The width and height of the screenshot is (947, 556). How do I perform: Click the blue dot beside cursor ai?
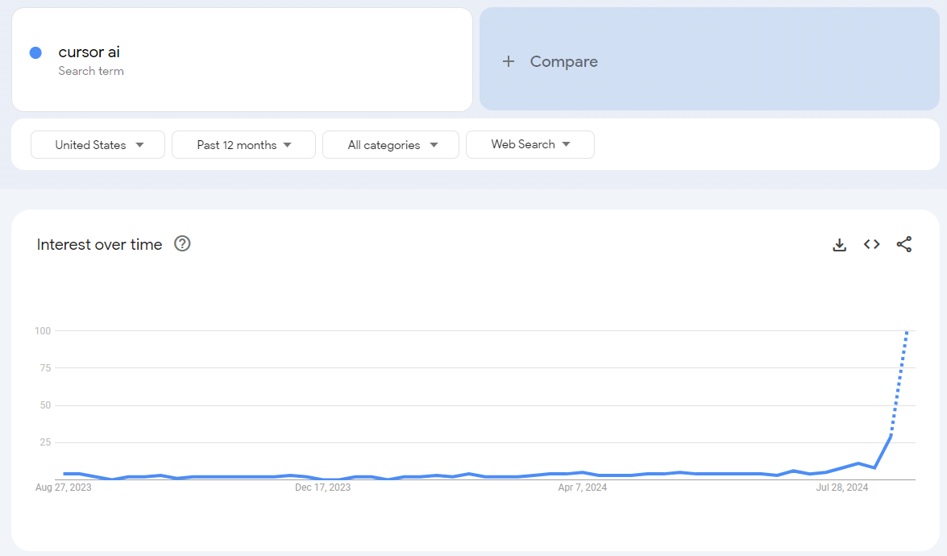(x=35, y=52)
